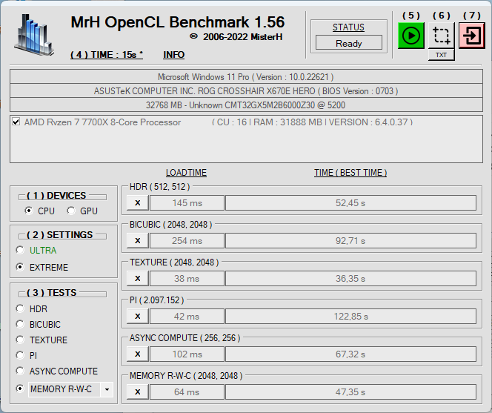Viewport: 492px width, 413px height.
Task: Export results using the TXT button
Action: coord(441,55)
